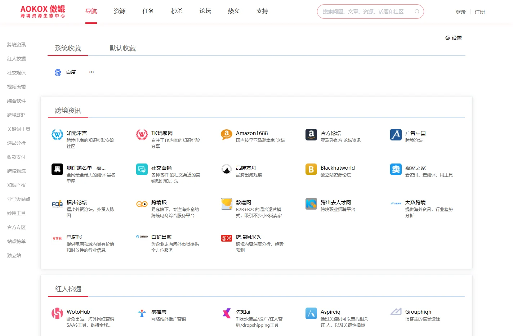Screen dimensions: 513x336
Task: Open the 百度 three-dot menu
Action: coord(92,72)
